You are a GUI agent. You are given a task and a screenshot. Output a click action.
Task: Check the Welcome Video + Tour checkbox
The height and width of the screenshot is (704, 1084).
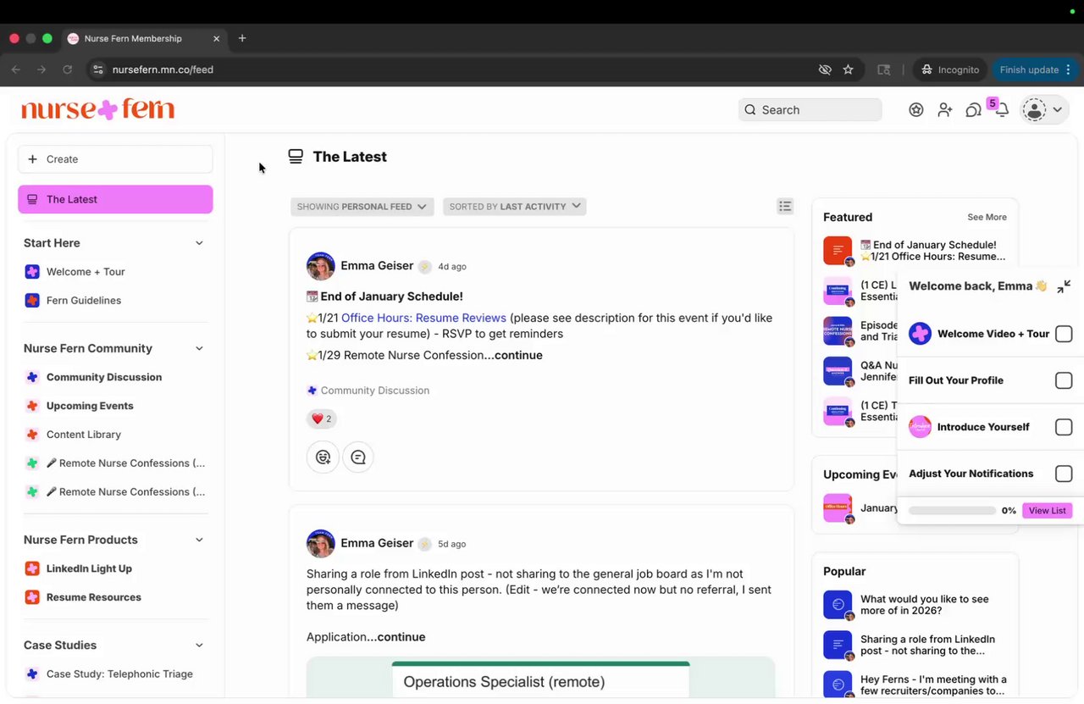coord(1064,334)
